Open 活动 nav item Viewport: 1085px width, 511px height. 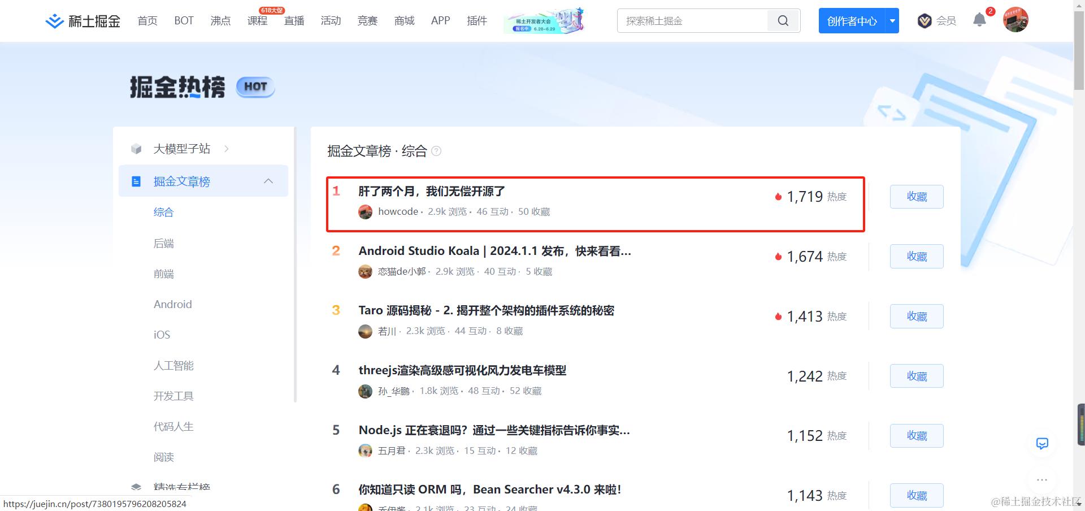coord(331,21)
